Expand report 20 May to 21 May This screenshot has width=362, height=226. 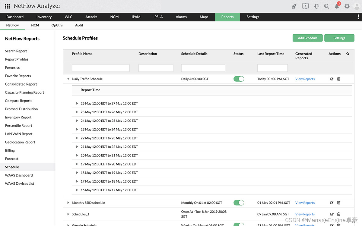pyautogui.click(x=77, y=155)
